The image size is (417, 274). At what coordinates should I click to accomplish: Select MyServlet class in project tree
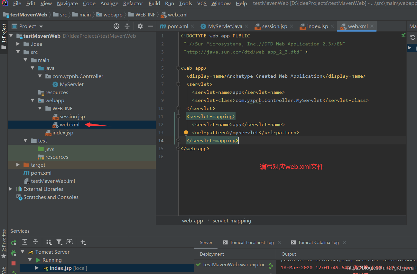(x=71, y=84)
